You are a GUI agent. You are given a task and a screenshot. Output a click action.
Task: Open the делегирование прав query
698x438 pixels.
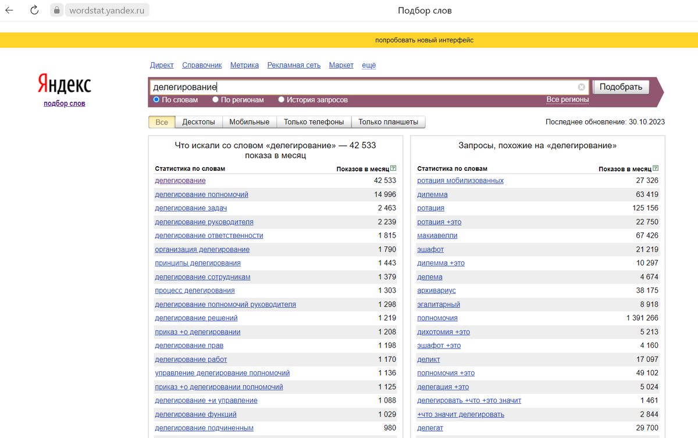click(x=189, y=346)
